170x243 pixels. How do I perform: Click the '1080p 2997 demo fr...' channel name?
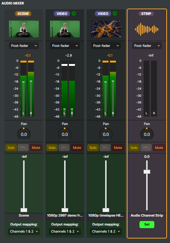[x=65, y=215]
